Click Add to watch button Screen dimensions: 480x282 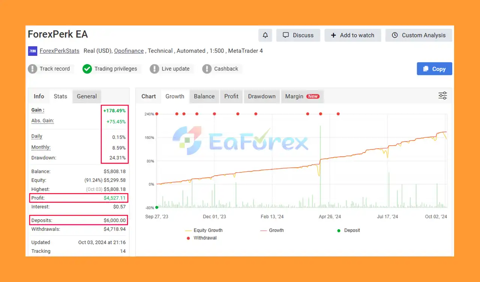coord(352,35)
